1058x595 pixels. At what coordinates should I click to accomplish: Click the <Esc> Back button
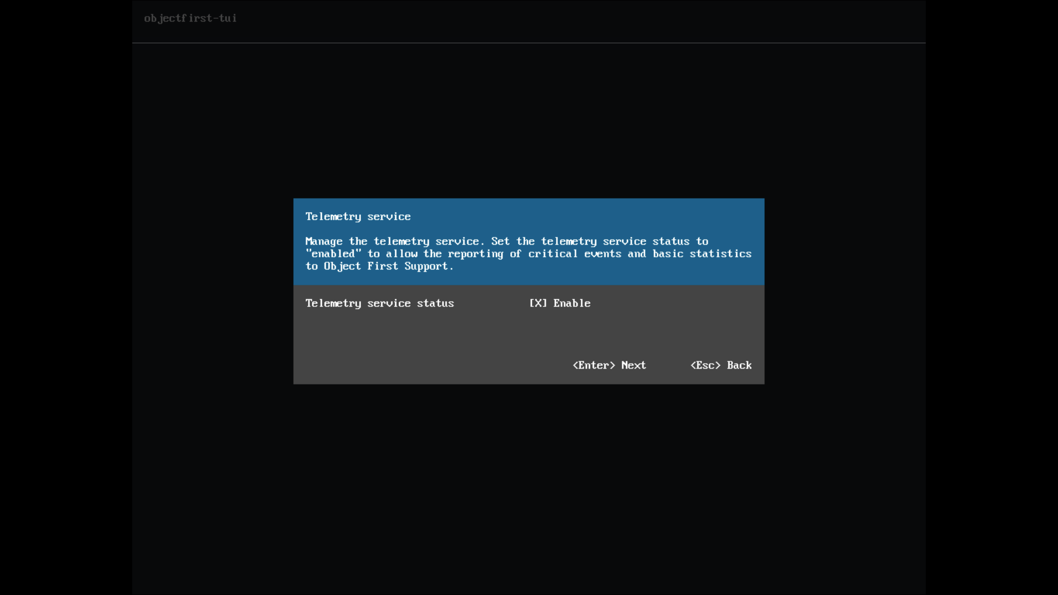(x=721, y=365)
